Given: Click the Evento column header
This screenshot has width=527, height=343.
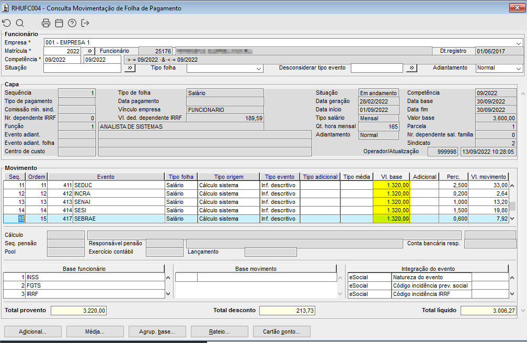Looking at the screenshot, I should pyautogui.click(x=106, y=177).
